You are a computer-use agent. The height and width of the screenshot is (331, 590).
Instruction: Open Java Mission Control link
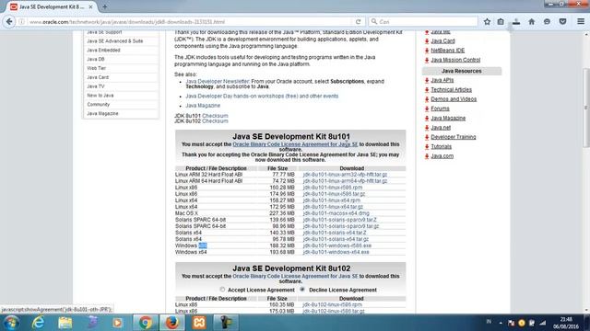[455, 60]
